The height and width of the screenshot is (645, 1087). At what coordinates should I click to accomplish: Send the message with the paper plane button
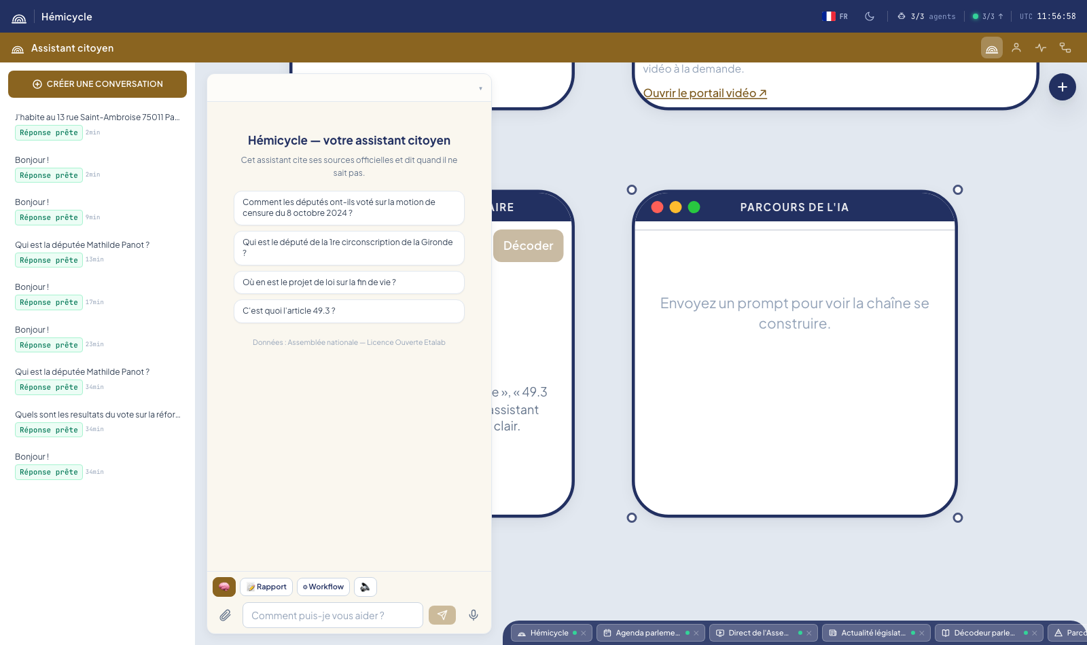(442, 615)
